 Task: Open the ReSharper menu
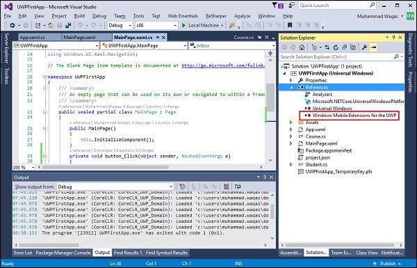tap(216, 16)
